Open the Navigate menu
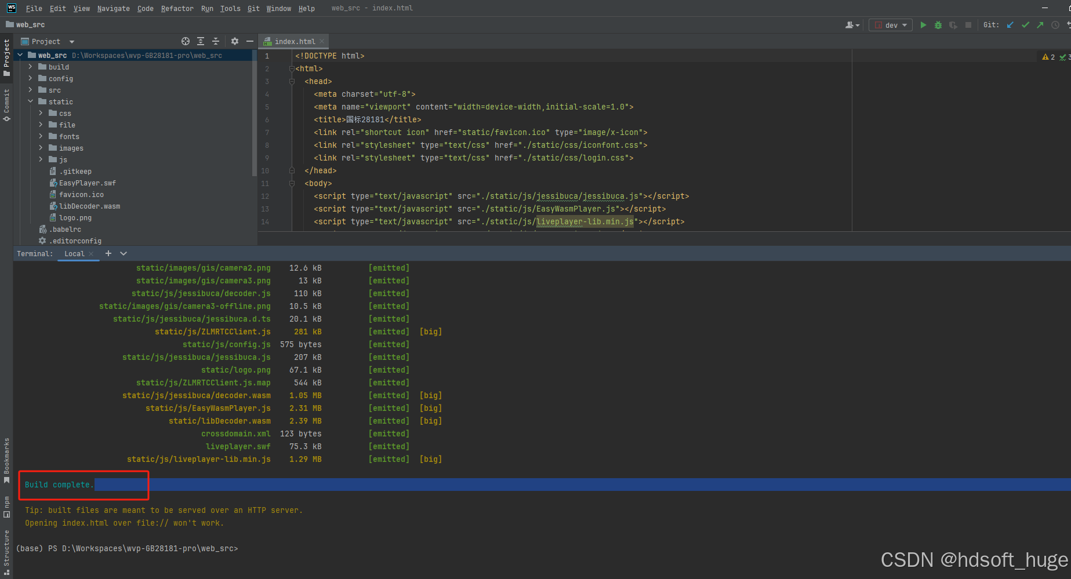This screenshot has height=579, width=1071. click(114, 8)
